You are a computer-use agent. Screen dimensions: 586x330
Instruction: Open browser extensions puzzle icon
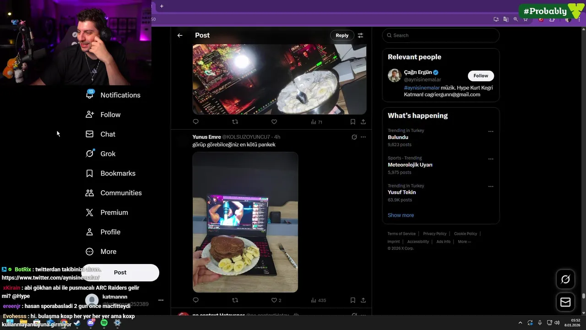point(552,19)
